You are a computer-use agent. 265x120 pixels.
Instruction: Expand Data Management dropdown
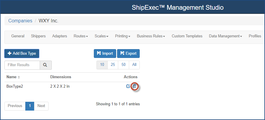tap(226, 36)
